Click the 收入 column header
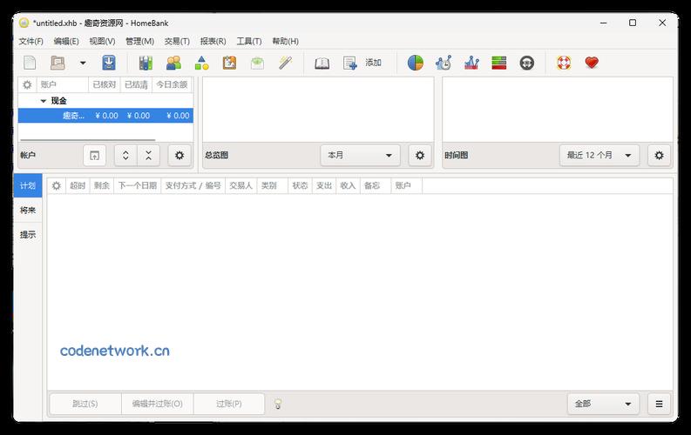Viewport: 691px width, 435px height. coord(348,185)
